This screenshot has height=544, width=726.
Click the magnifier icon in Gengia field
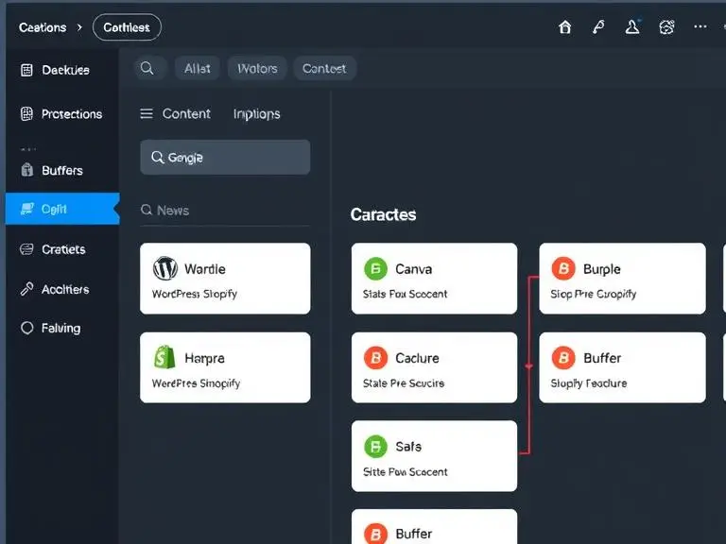coord(158,158)
